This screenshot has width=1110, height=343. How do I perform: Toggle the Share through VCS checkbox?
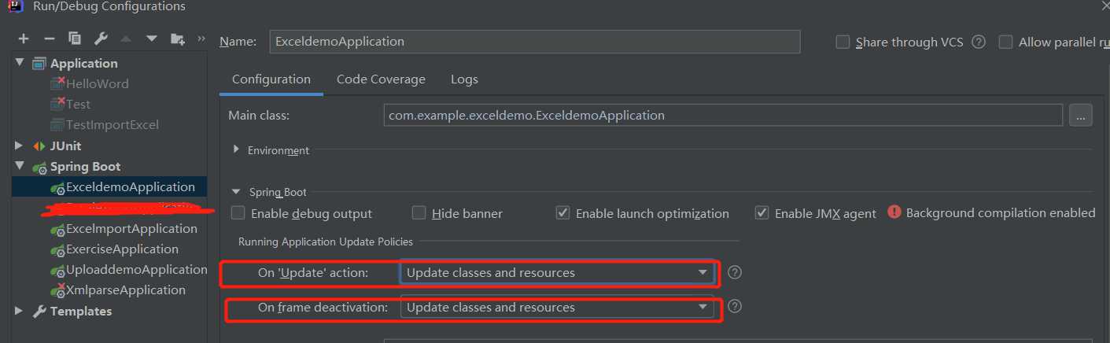[x=843, y=42]
